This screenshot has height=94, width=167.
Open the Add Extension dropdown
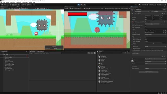pos(156,68)
